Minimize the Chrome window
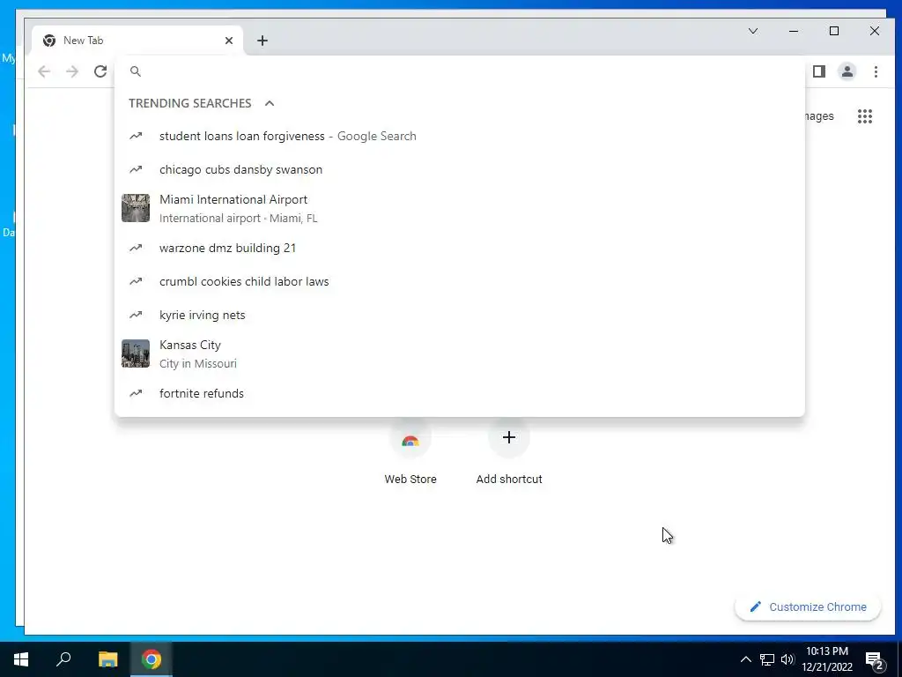902x677 pixels. coord(794,31)
